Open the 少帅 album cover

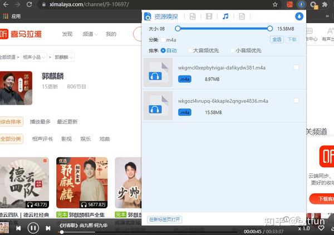tap(128, 183)
